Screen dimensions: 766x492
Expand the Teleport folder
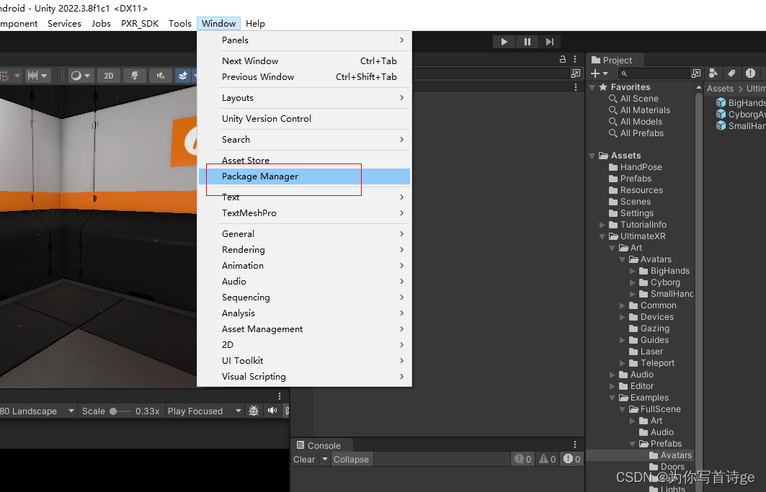[x=623, y=363]
